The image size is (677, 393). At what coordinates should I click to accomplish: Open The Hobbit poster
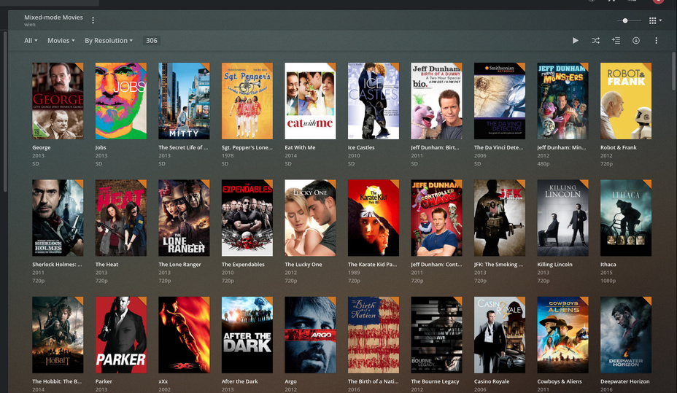pos(58,335)
